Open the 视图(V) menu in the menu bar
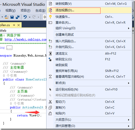Image resolution: width=135 pixels, height=130 pixels. (x=10, y=10)
